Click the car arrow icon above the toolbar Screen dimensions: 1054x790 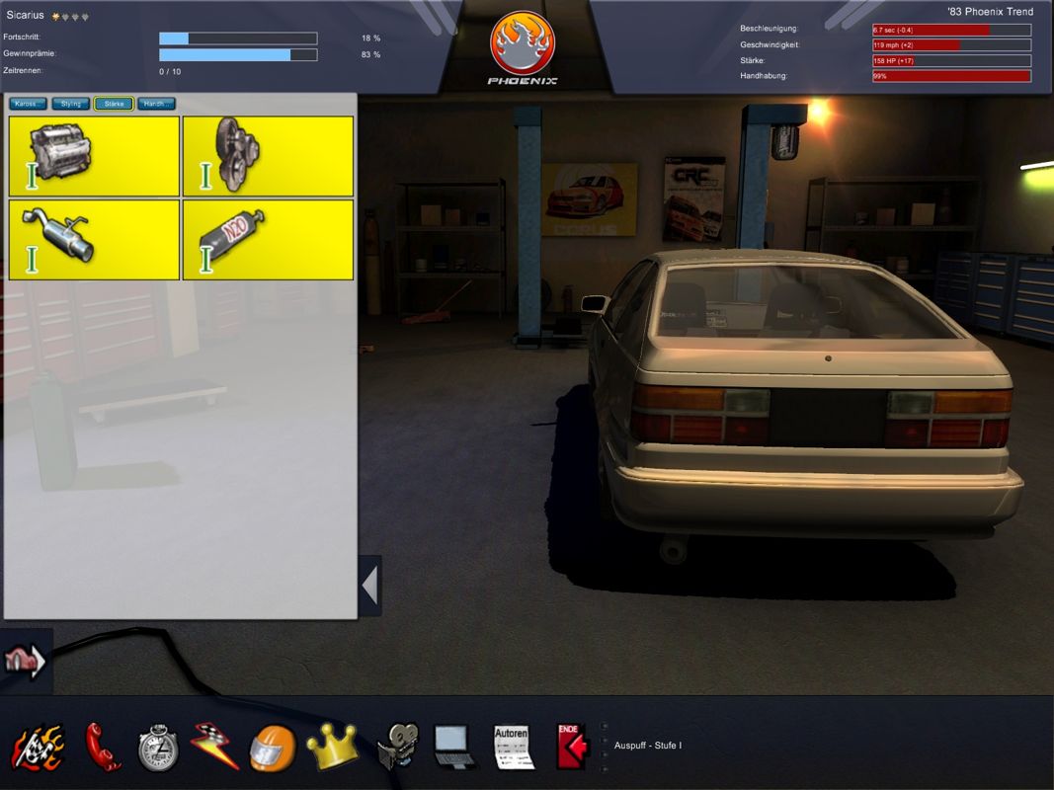27,662
